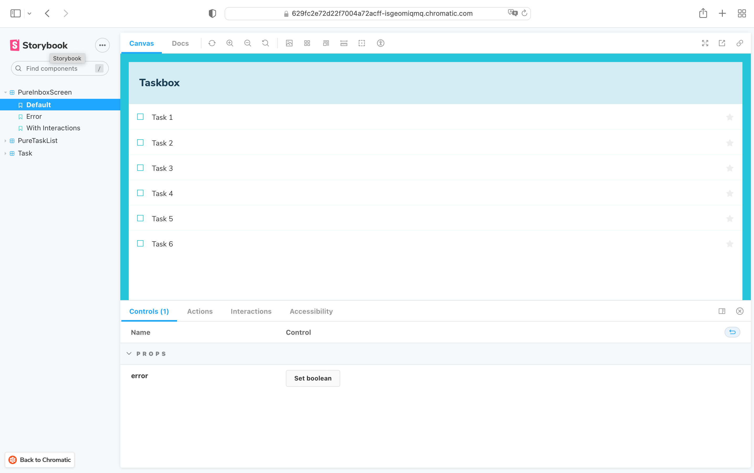Image resolution: width=754 pixels, height=473 pixels.
Task: Click the external link open icon
Action: coord(722,43)
